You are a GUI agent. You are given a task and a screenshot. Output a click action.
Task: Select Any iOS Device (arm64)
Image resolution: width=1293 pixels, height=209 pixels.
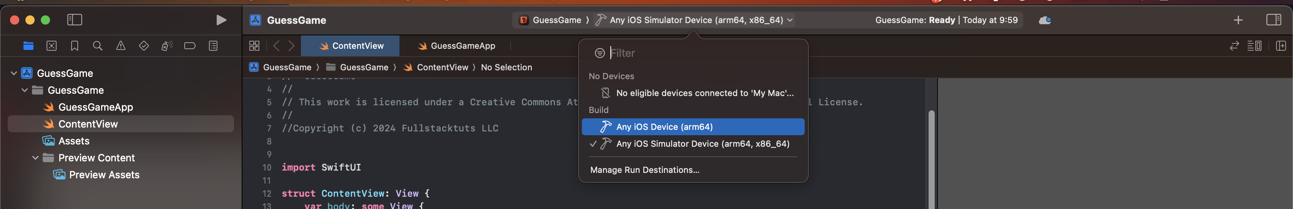point(693,127)
